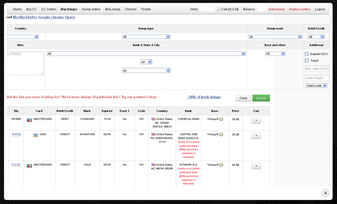This screenshot has width=337, height=204.
Task: Click the Exp. date input field
Action: pyautogui.click(x=317, y=69)
